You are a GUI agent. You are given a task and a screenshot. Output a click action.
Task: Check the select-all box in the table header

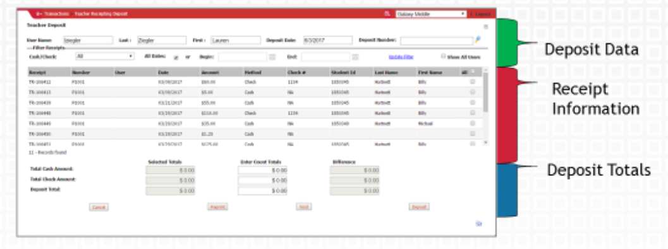pyautogui.click(x=473, y=72)
